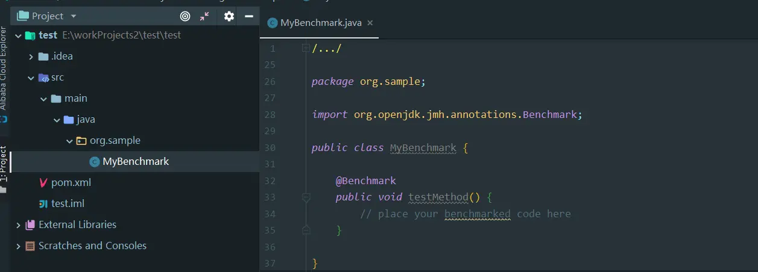Viewport: 758px width, 272px height.
Task: Click line number 37 in gutter
Action: (x=270, y=263)
